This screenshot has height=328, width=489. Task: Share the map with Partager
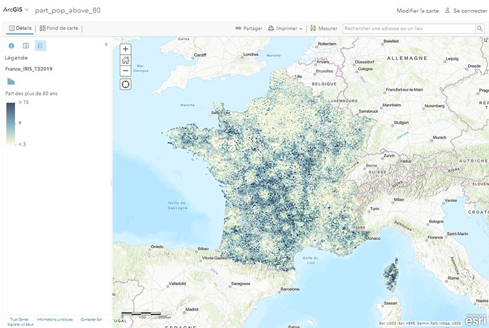[249, 28]
